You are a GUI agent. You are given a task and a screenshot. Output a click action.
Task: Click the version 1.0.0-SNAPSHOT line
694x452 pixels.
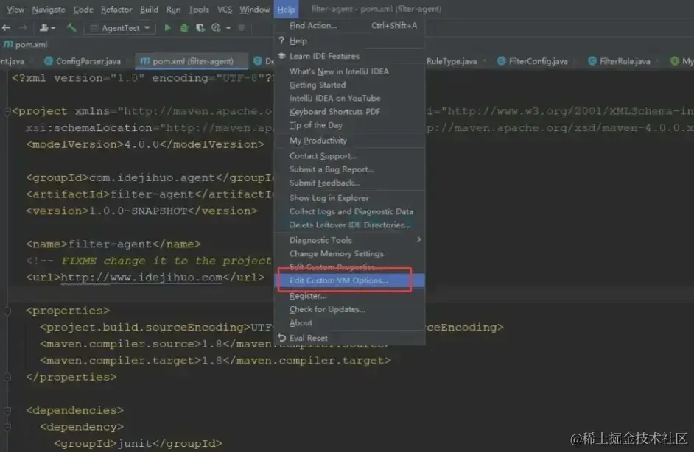[x=141, y=211]
